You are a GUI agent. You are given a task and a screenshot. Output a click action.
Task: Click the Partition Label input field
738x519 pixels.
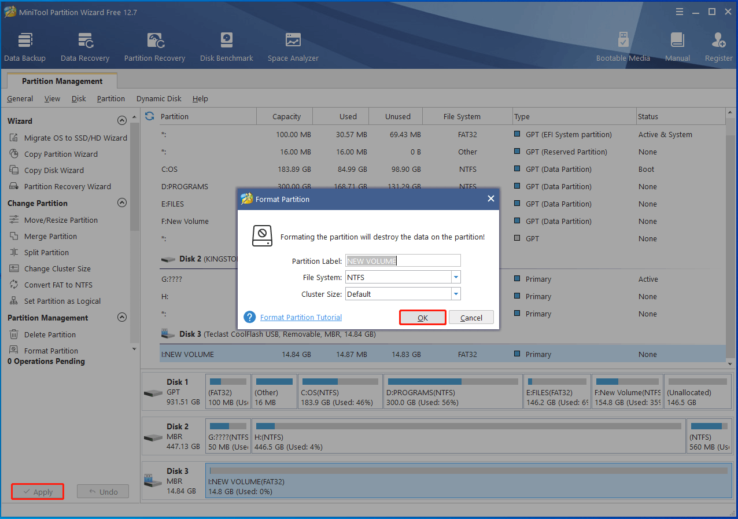tap(403, 260)
